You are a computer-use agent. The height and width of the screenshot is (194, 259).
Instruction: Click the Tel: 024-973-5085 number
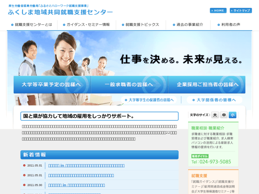point(211,162)
